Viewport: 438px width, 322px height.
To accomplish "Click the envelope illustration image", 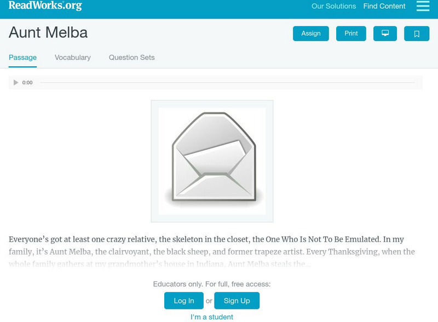I will pyautogui.click(x=212, y=159).
